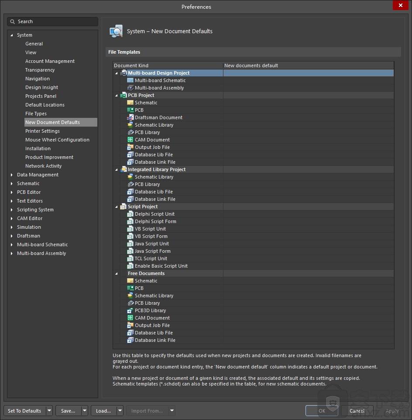This screenshot has height=420, width=412.
Task: Confirm with the OK button
Action: click(322, 411)
